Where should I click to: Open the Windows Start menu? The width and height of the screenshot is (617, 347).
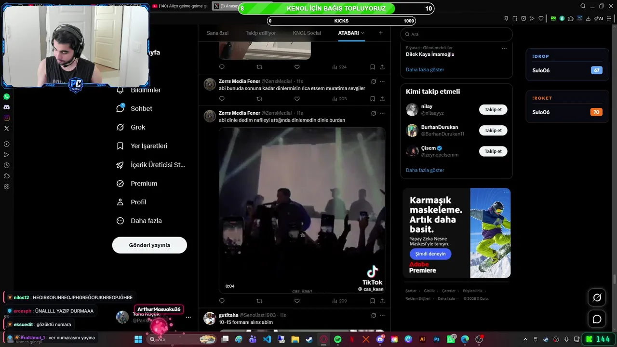pos(138,339)
